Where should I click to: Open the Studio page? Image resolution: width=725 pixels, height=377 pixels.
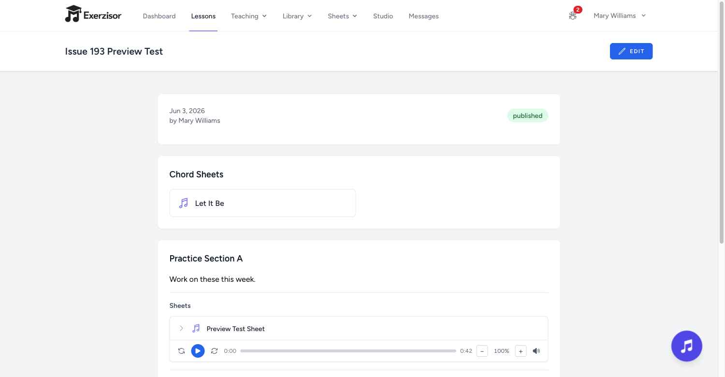coord(383,16)
